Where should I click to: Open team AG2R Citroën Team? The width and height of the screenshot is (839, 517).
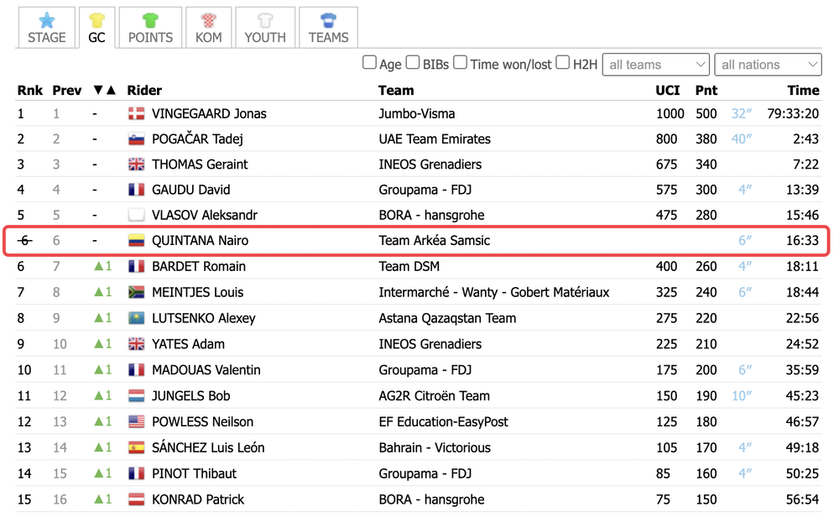434,395
